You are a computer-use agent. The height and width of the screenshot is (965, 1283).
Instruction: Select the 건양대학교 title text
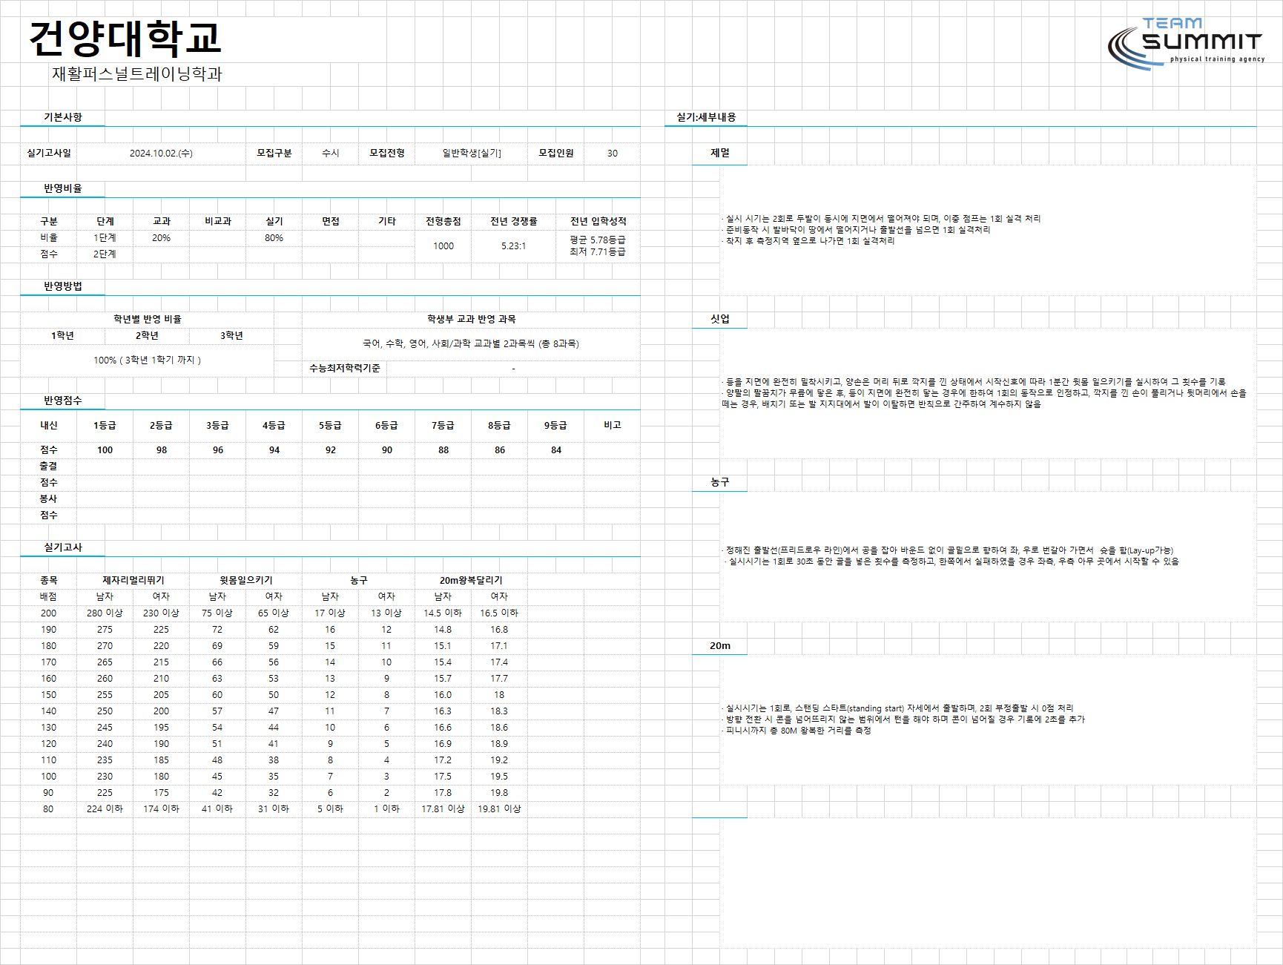[x=125, y=39]
